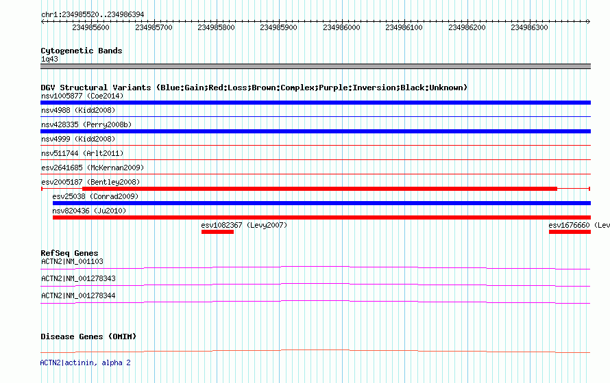Click the short red bar of esv1082367
Screen dimensions: 610x383
point(217,232)
